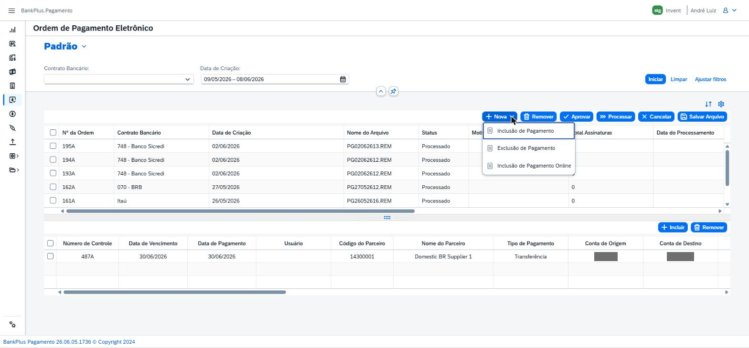Click the user profile icon next to André Luiz
The width and height of the screenshot is (749, 348).
(725, 11)
